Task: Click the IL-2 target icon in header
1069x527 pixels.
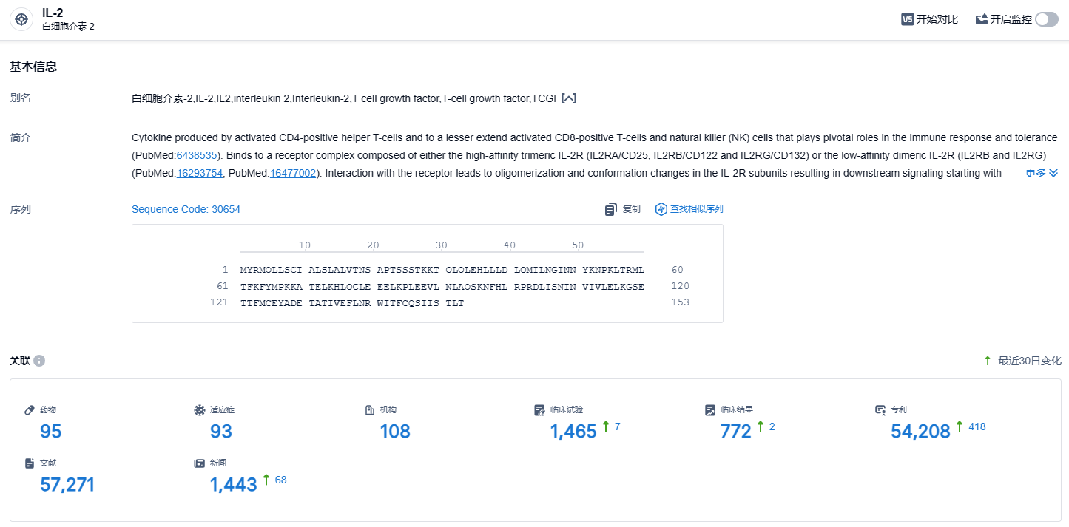Action: point(21,19)
